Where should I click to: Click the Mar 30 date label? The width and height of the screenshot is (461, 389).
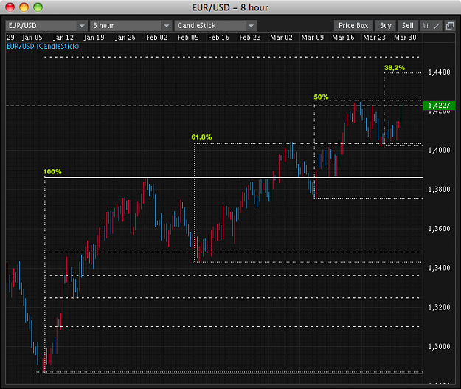(405, 38)
